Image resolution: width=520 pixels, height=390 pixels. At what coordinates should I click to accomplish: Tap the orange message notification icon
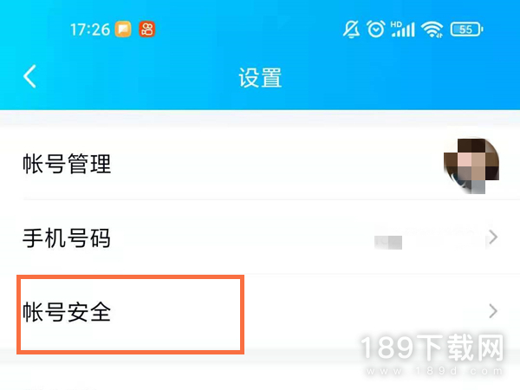[123, 29]
